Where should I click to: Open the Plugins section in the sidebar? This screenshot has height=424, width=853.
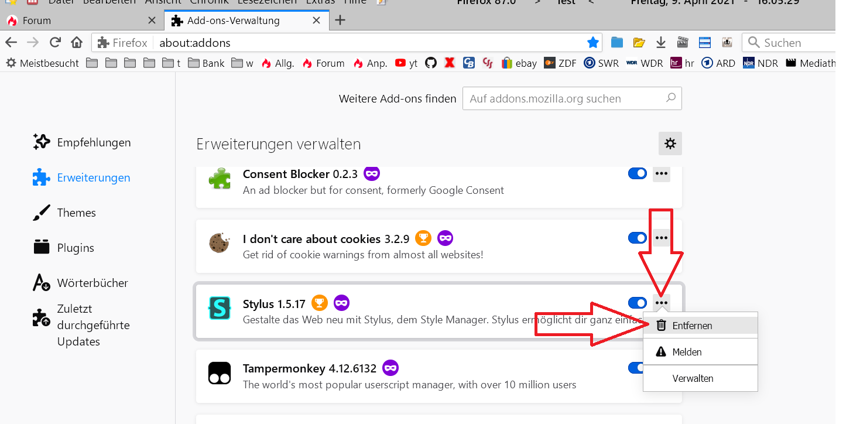[63, 248]
